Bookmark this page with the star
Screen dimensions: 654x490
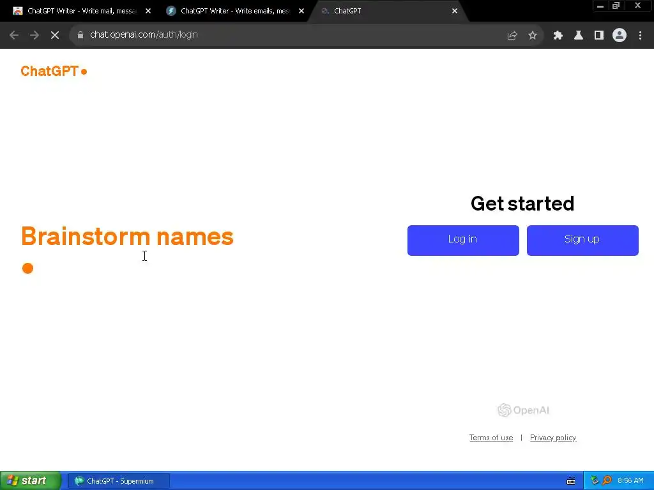pyautogui.click(x=533, y=35)
